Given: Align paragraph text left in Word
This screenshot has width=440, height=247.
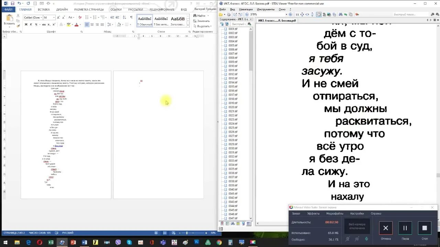Looking at the screenshot, I should pyautogui.click(x=87, y=25).
